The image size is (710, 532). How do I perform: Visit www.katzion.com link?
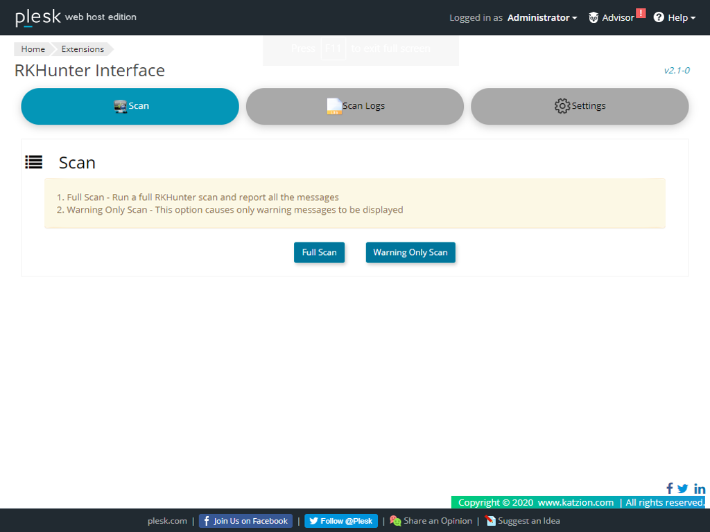click(x=575, y=502)
